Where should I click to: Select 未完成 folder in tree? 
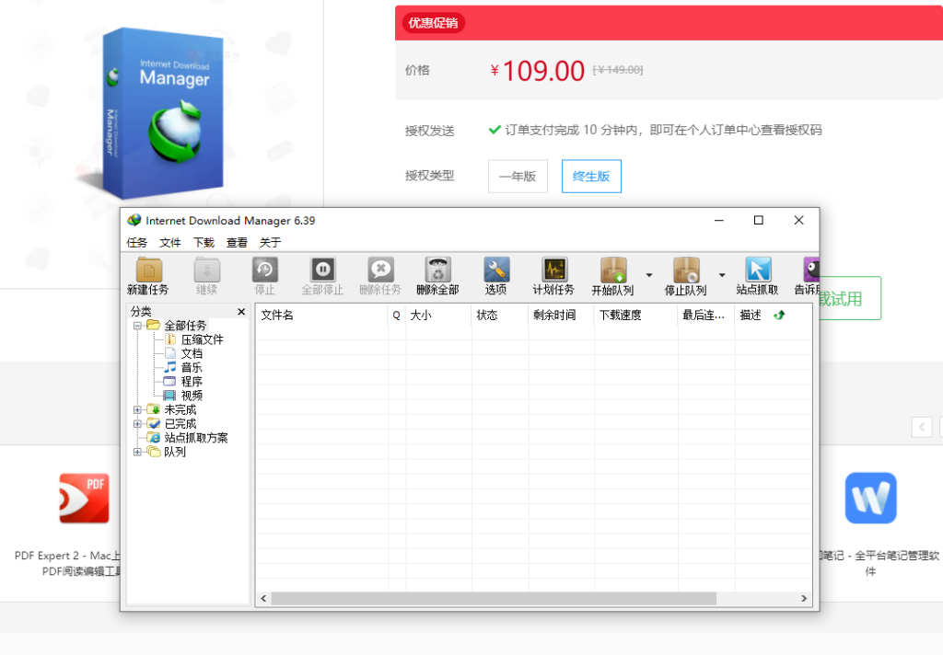coord(180,409)
